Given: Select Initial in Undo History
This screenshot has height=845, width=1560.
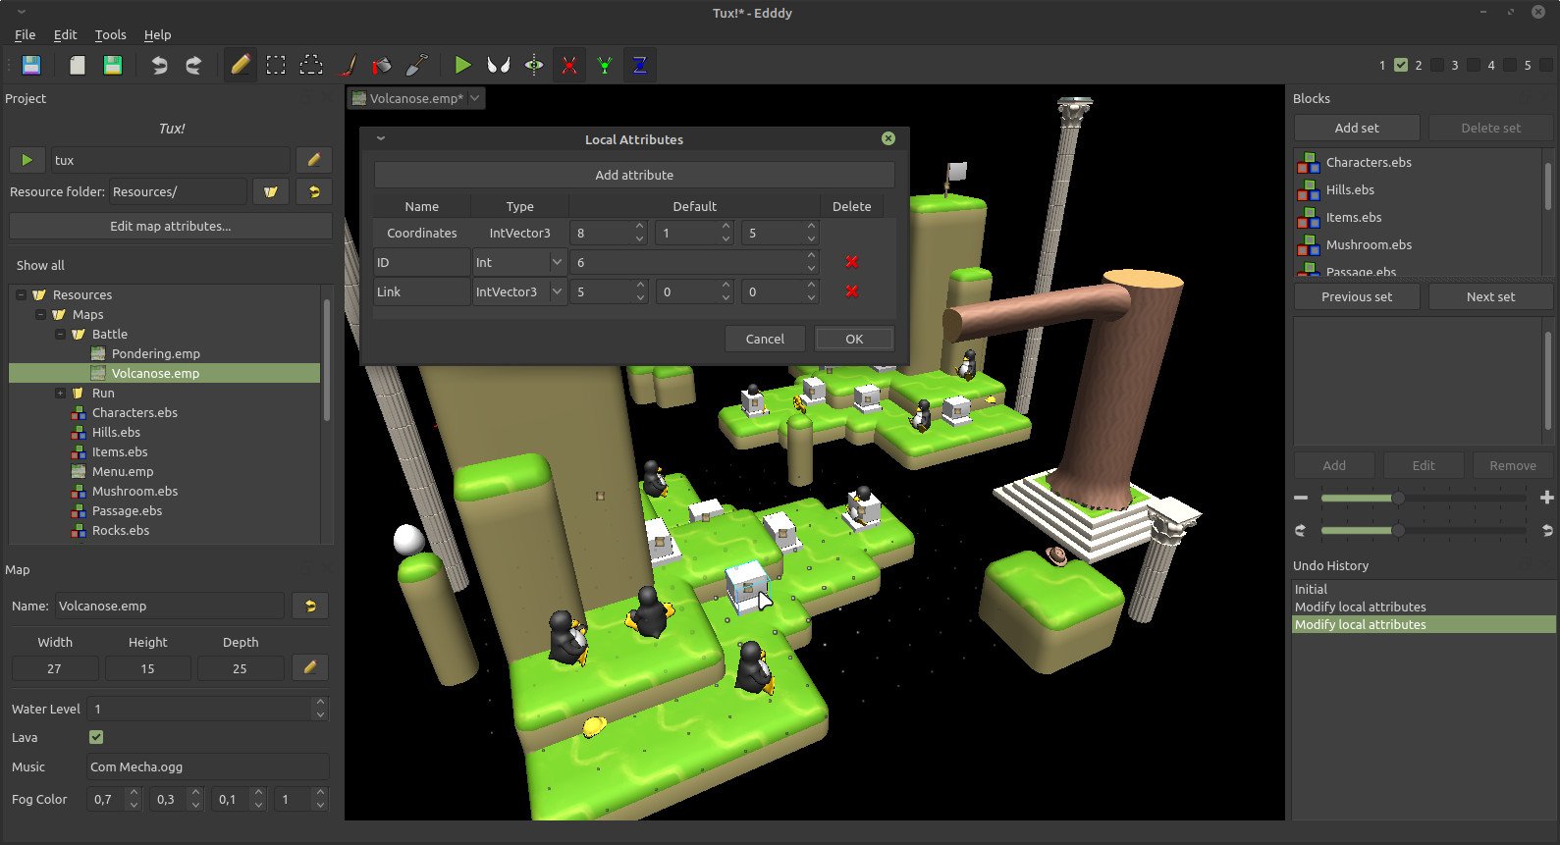Looking at the screenshot, I should (1424, 589).
